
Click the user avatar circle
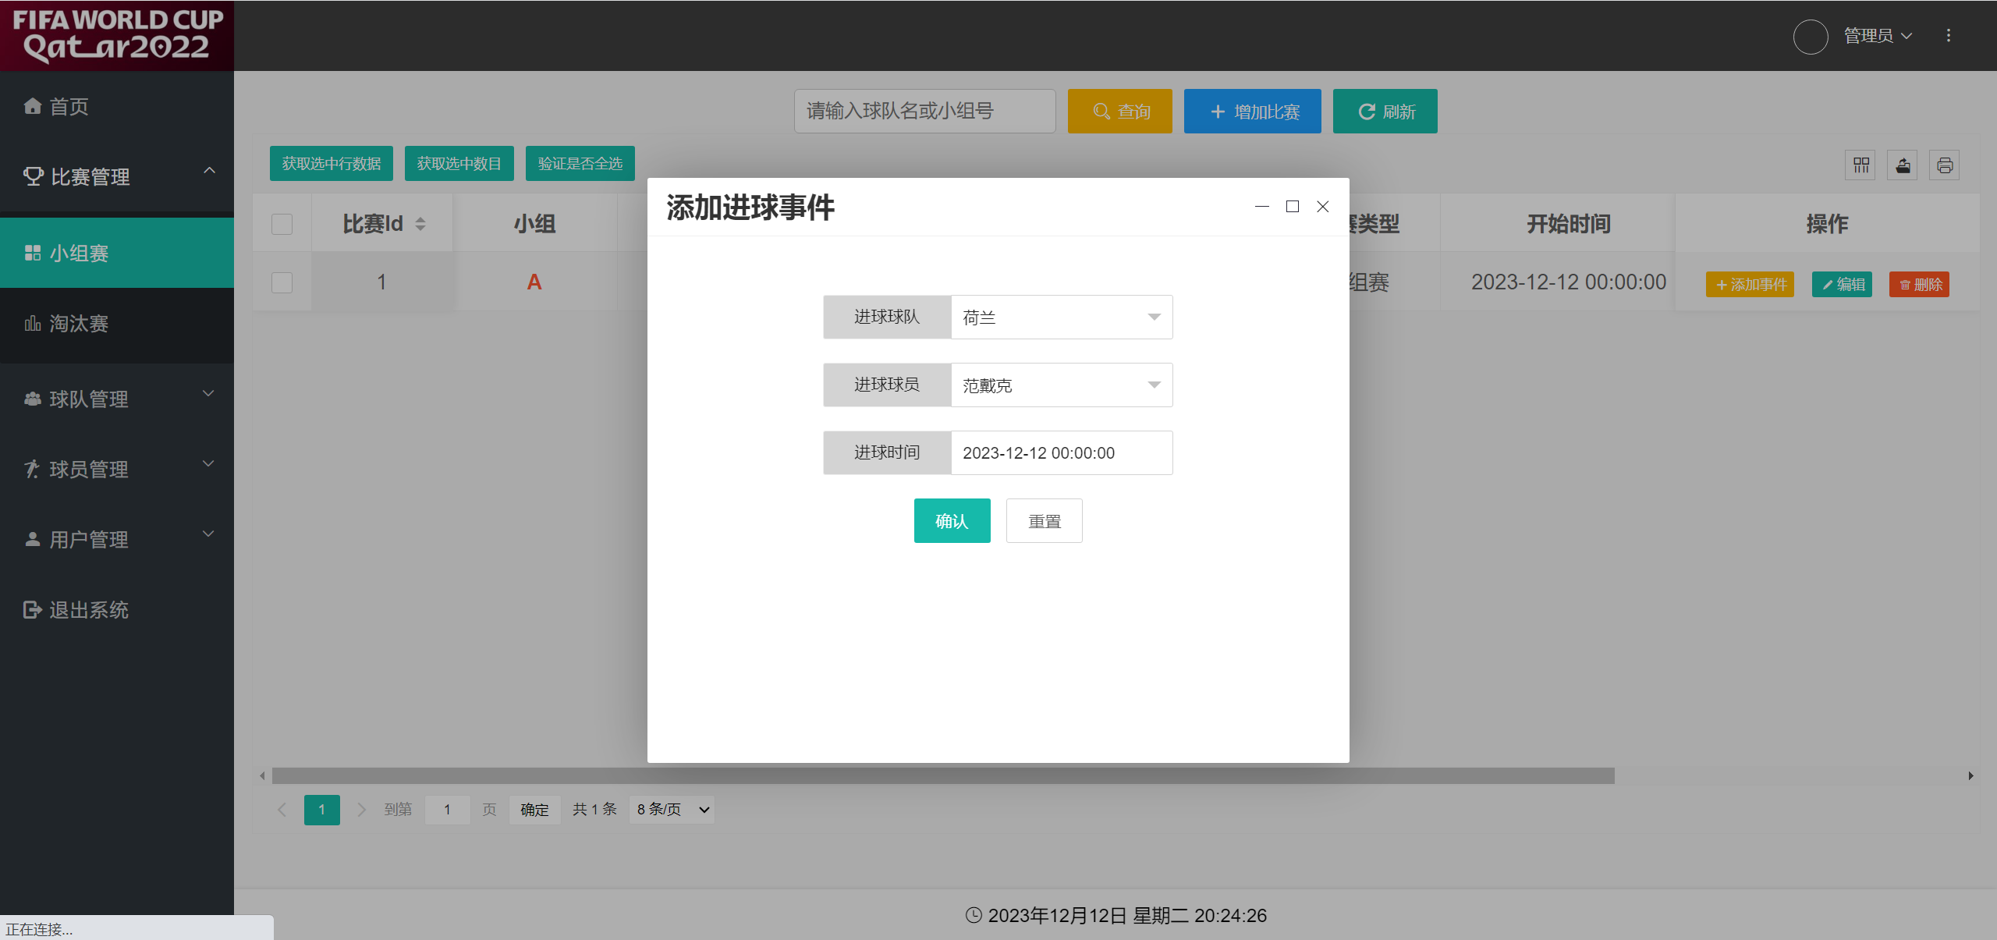pos(1811,36)
